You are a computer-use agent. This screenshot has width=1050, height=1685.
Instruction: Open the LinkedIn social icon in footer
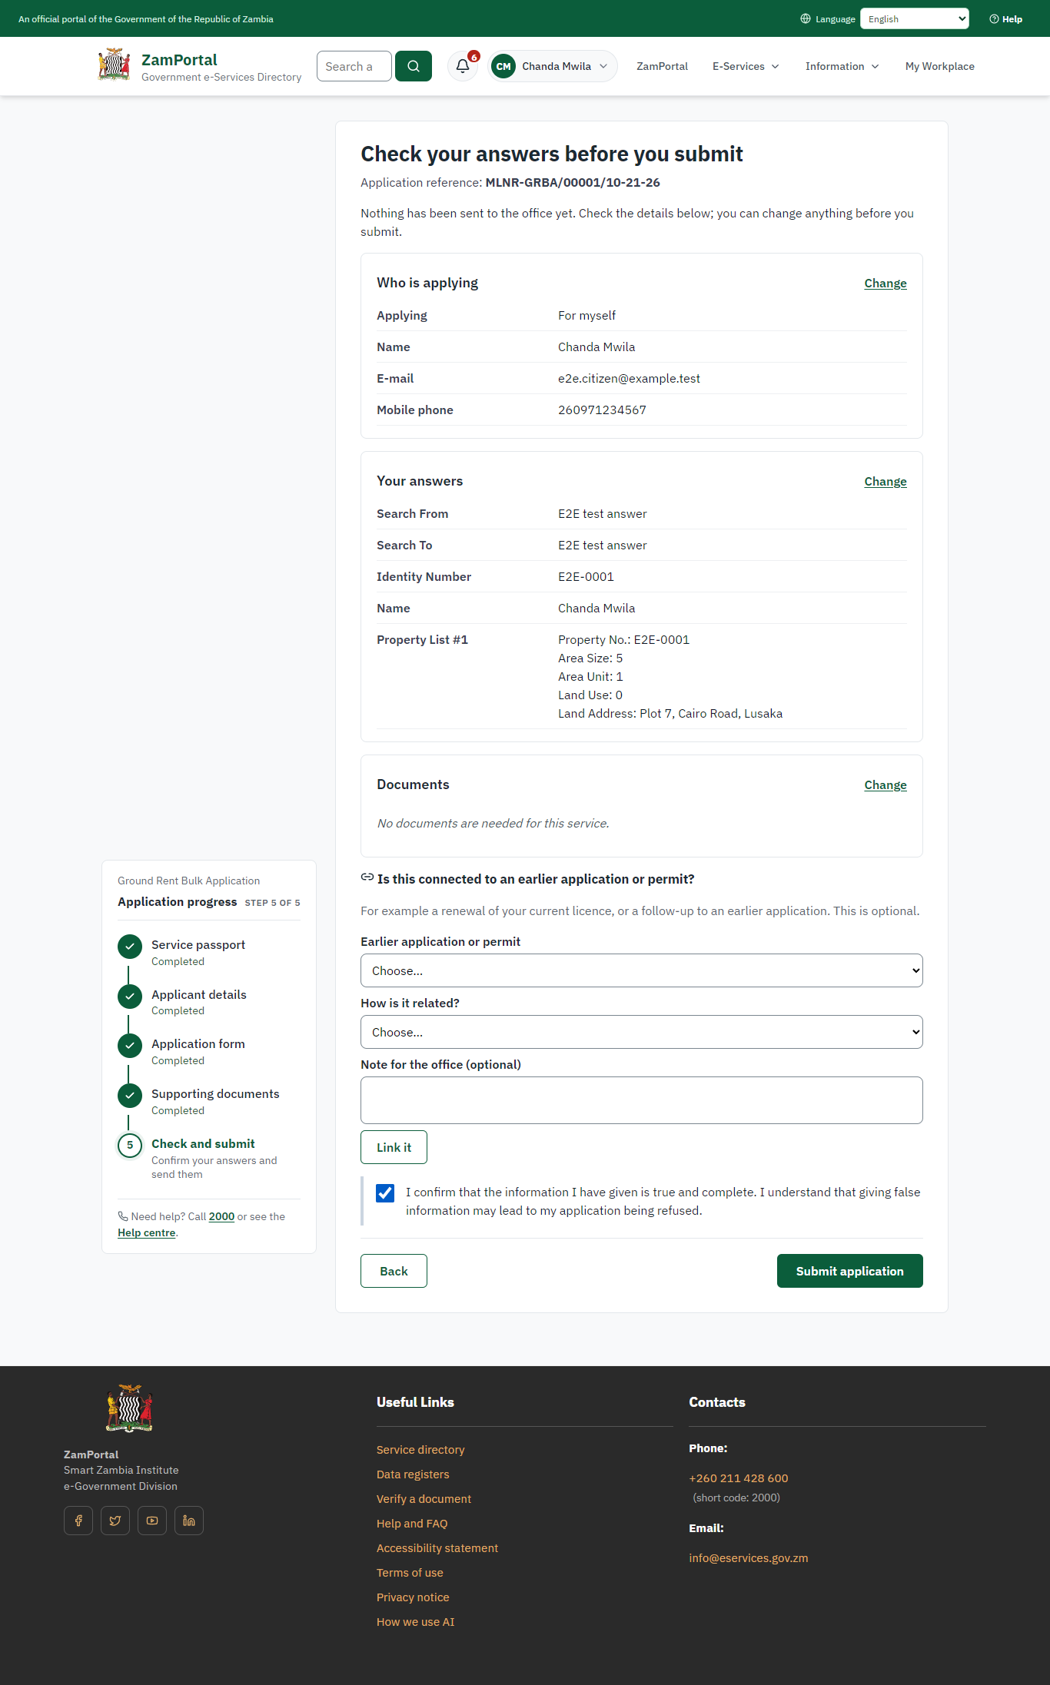pyautogui.click(x=189, y=1521)
